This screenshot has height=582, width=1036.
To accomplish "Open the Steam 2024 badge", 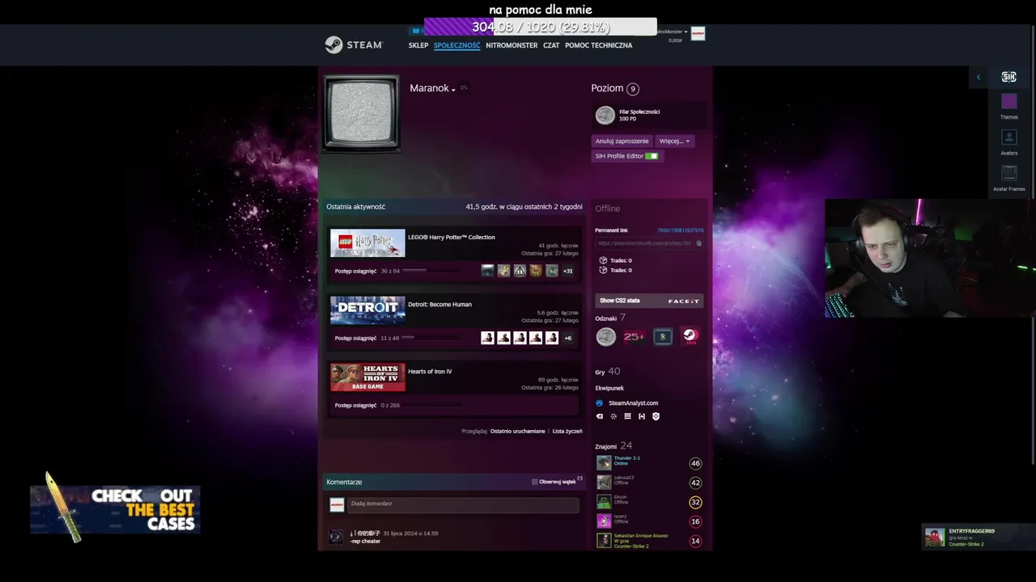I will pos(690,337).
